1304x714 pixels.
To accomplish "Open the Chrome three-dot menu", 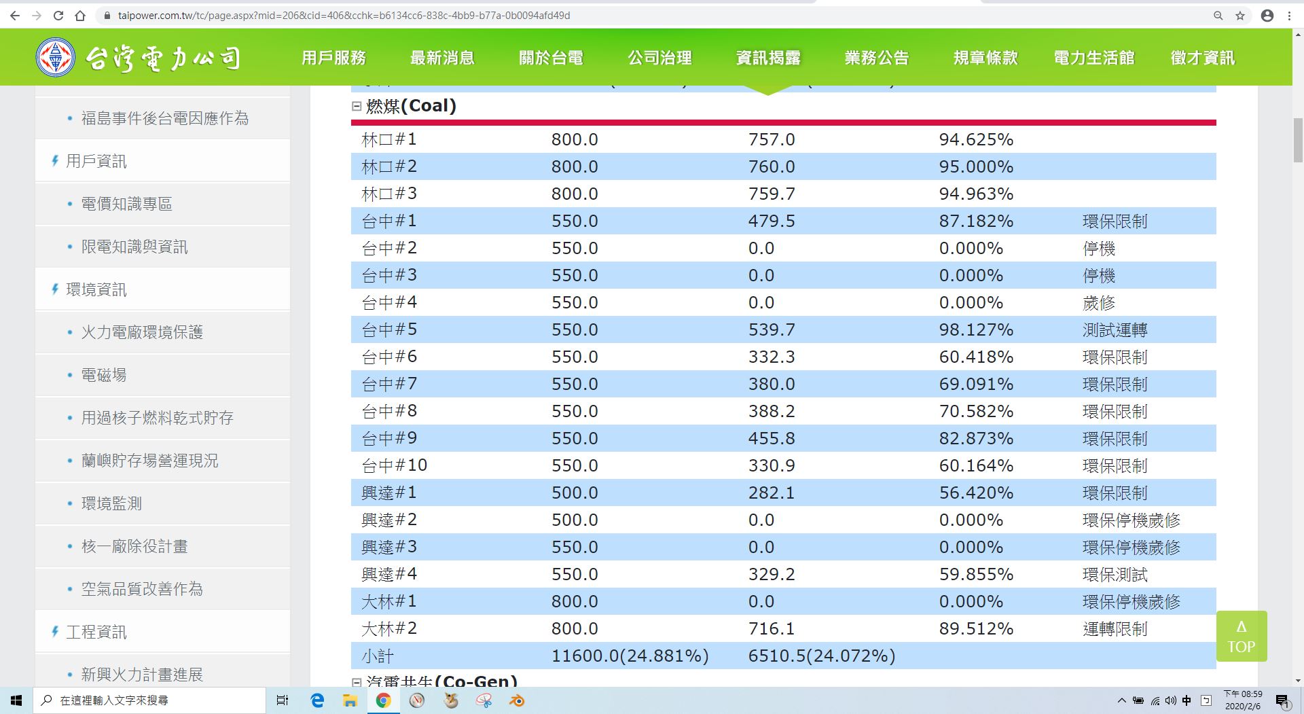I will click(1289, 16).
